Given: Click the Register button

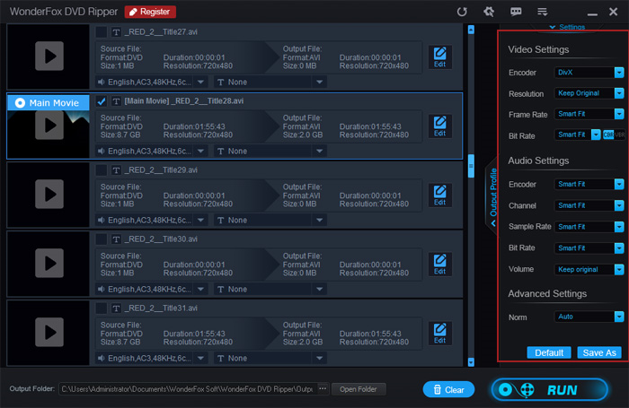Looking at the screenshot, I should pyautogui.click(x=150, y=12).
